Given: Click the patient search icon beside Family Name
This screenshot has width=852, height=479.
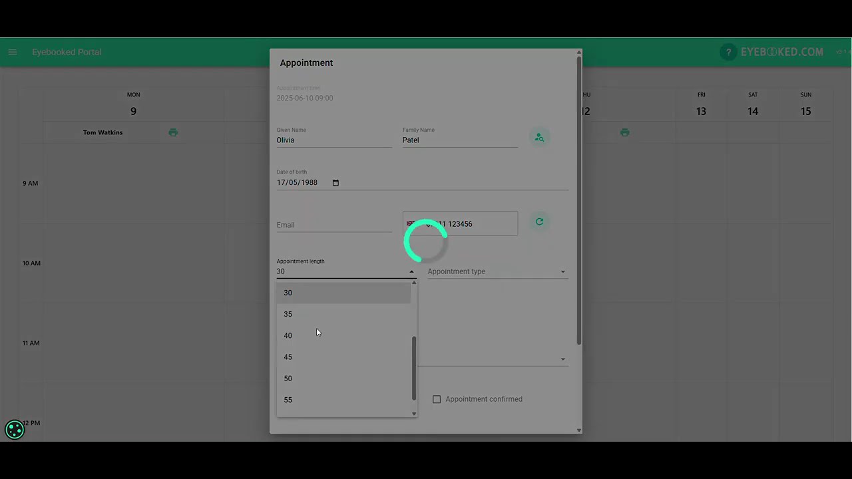Looking at the screenshot, I should coord(539,138).
